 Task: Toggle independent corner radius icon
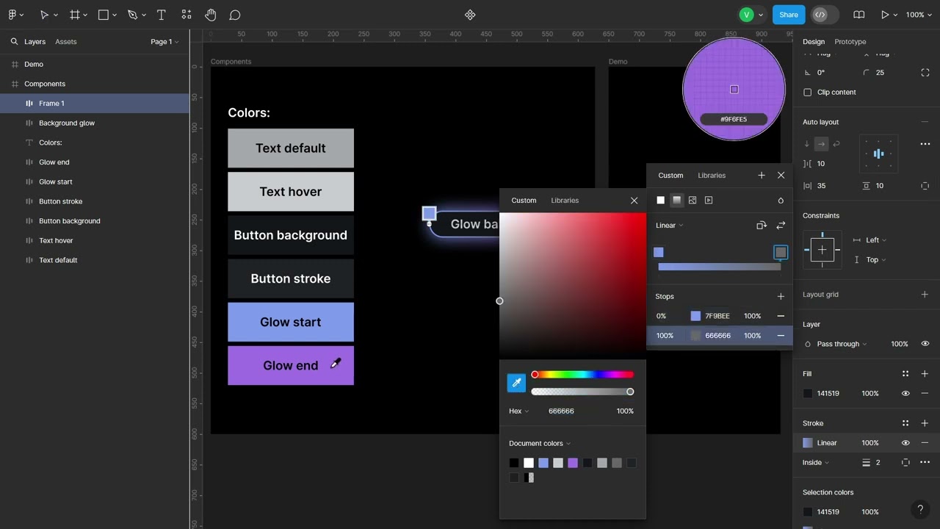click(925, 73)
